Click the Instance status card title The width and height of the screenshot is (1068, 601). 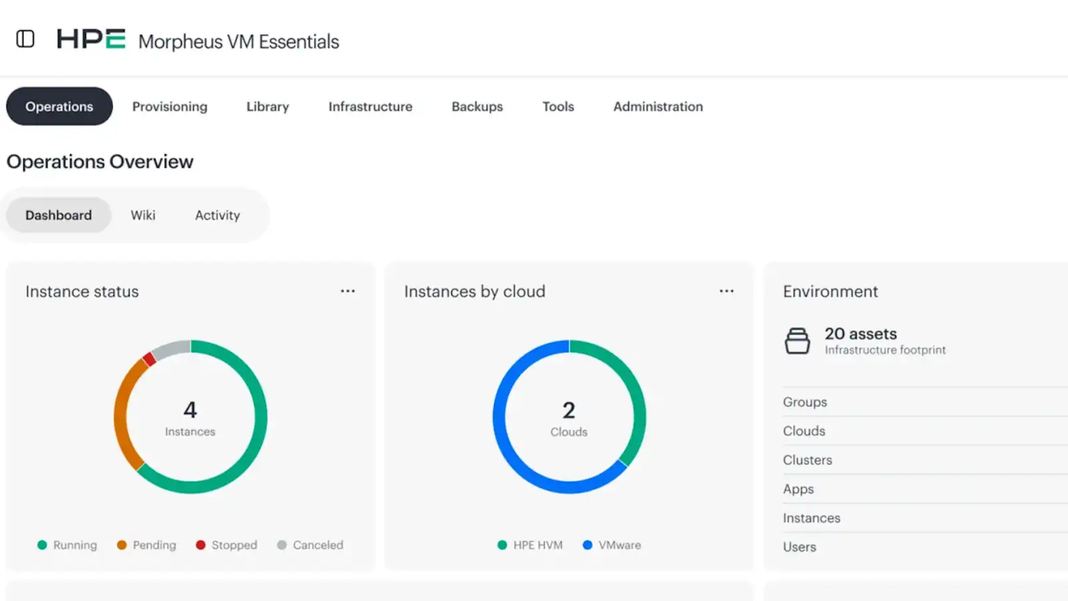tap(82, 292)
